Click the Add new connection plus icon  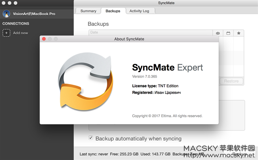tap(6, 33)
